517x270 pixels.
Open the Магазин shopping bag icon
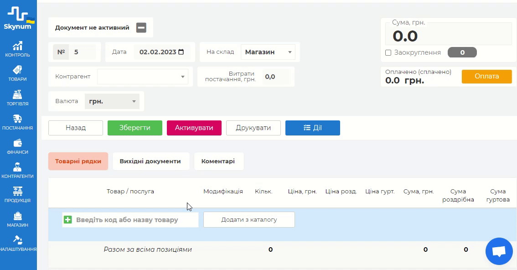pyautogui.click(x=18, y=216)
